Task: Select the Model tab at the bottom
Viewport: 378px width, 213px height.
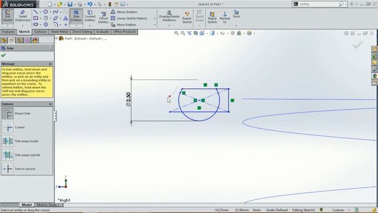Action: point(27,205)
